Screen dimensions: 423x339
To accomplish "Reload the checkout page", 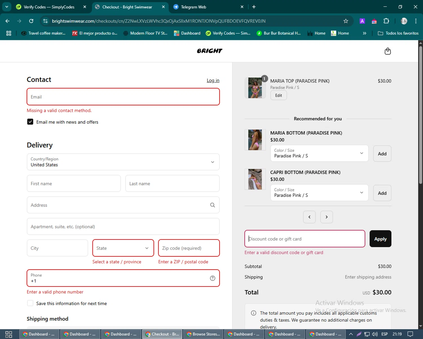I will click(31, 21).
